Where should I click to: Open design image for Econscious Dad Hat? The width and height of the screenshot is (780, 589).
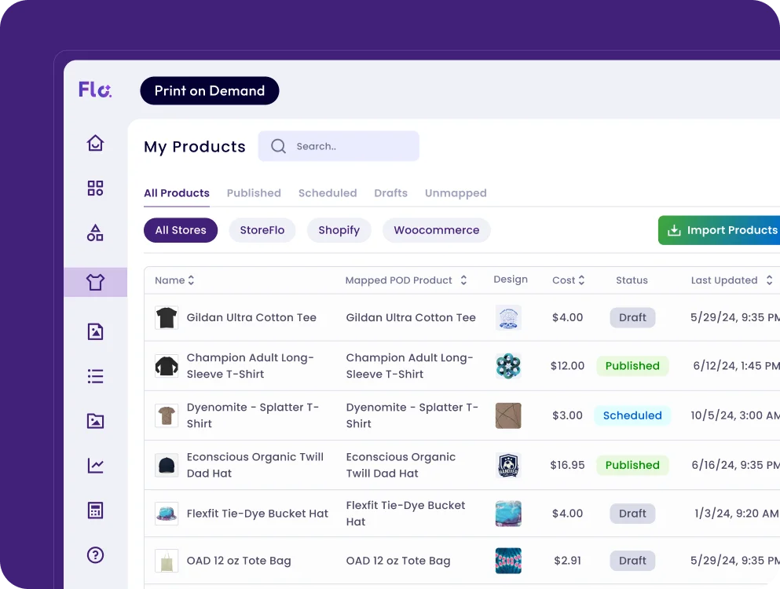(508, 465)
